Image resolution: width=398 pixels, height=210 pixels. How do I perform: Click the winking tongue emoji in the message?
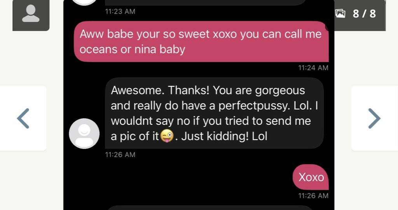(166, 137)
